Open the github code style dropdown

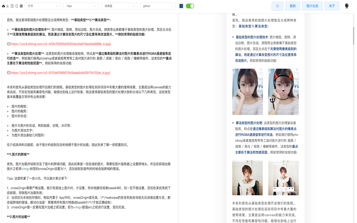[x=158, y=6]
